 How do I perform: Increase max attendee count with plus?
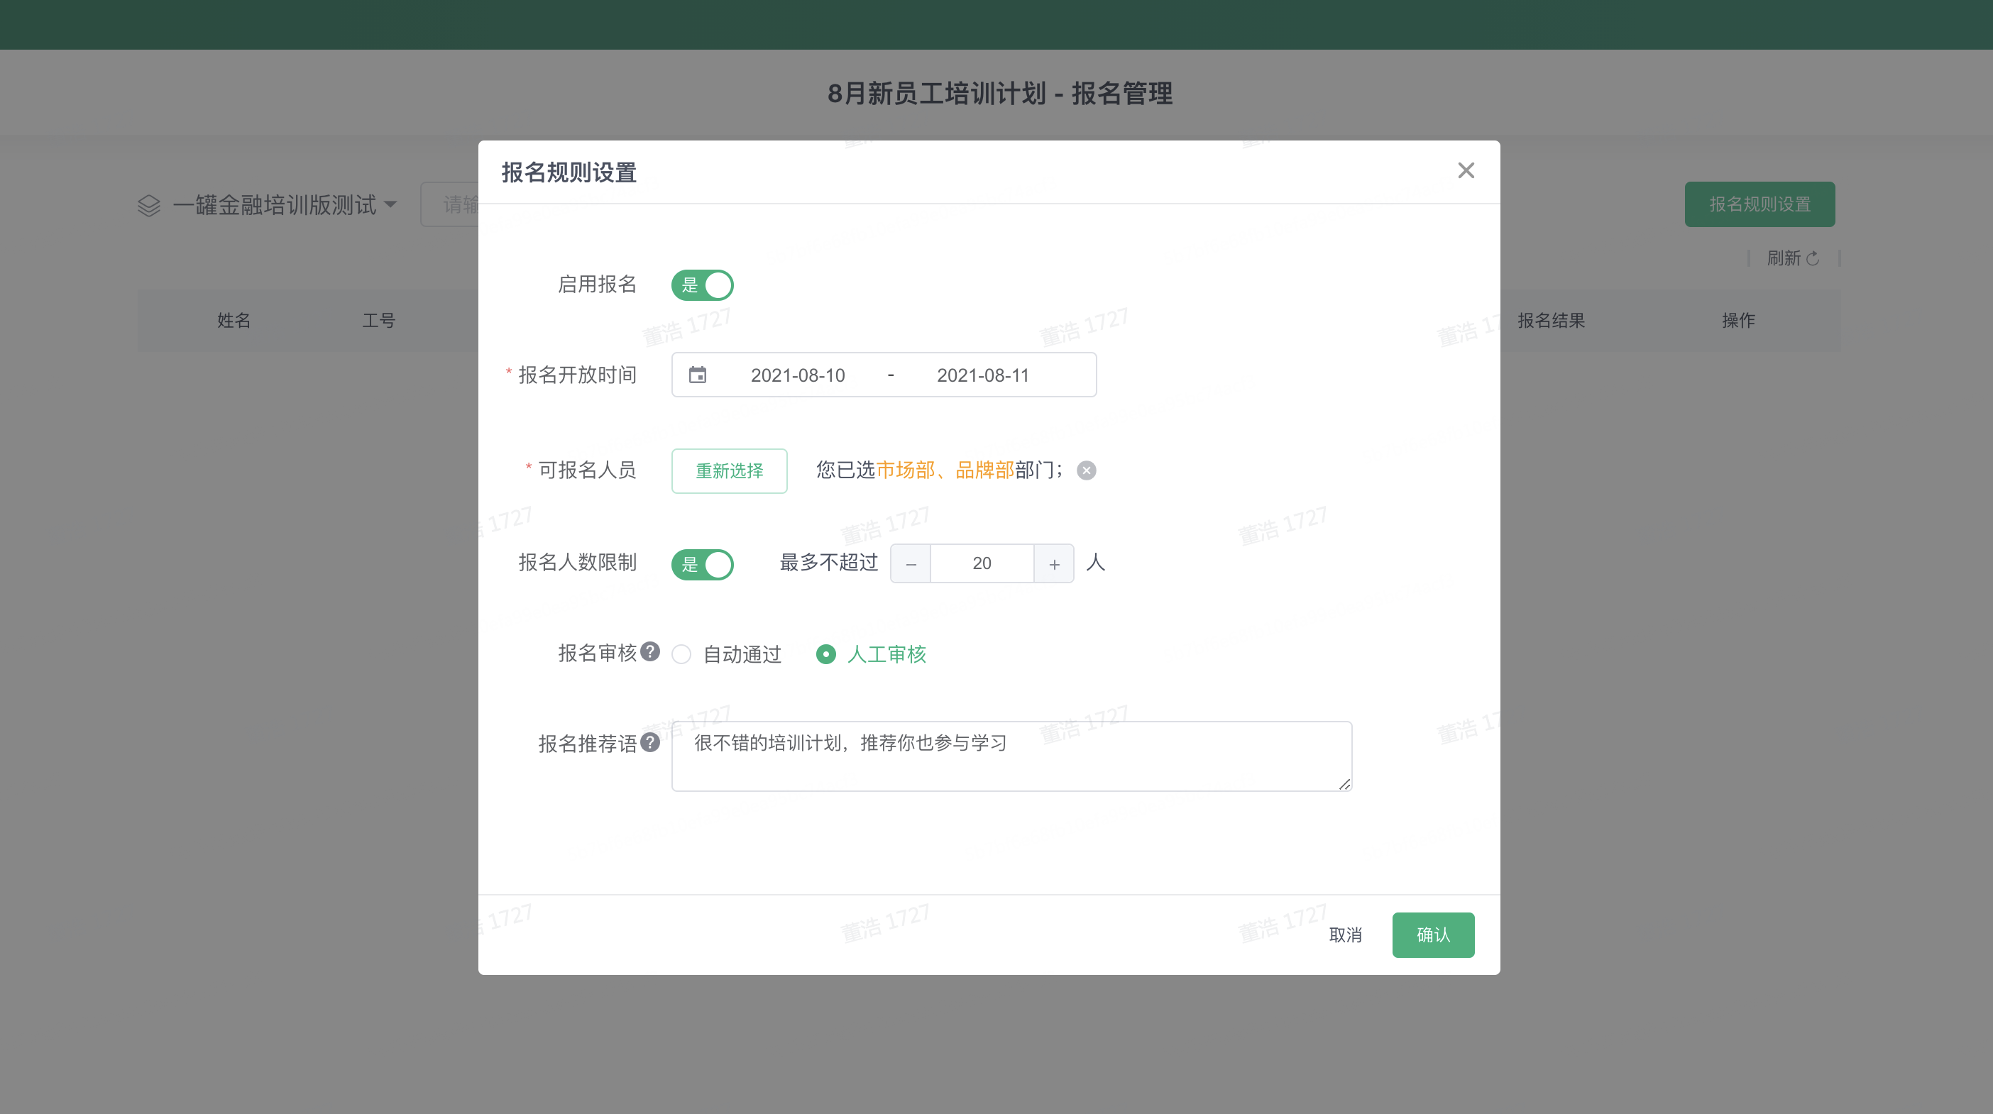[x=1054, y=563]
